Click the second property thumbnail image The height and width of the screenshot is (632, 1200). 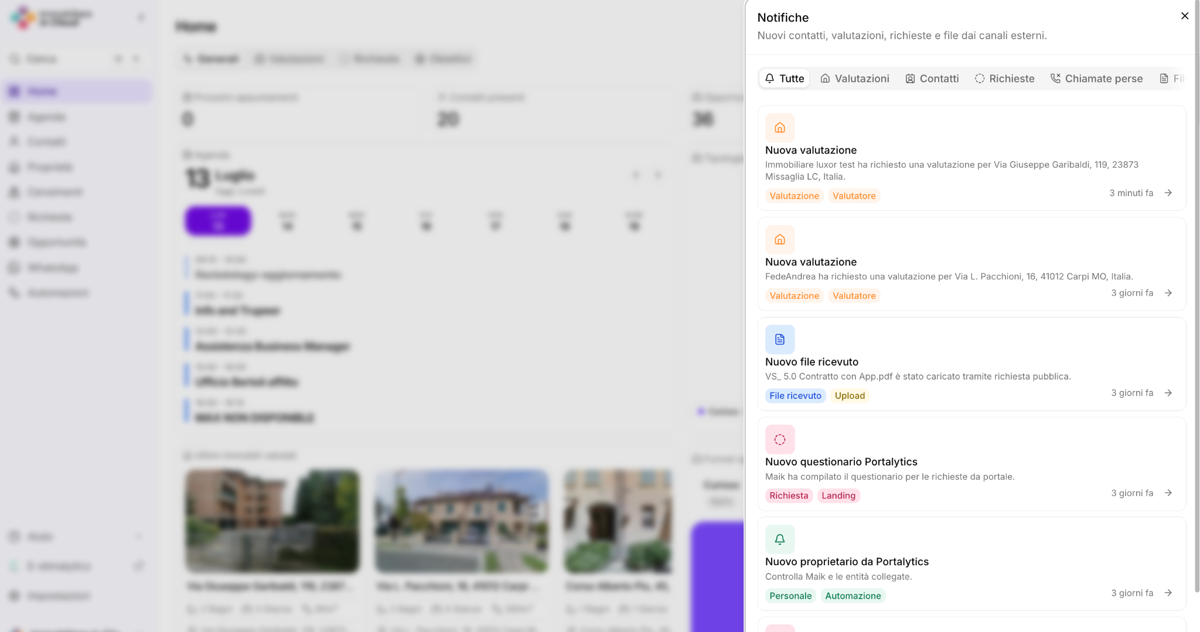pyautogui.click(x=462, y=521)
